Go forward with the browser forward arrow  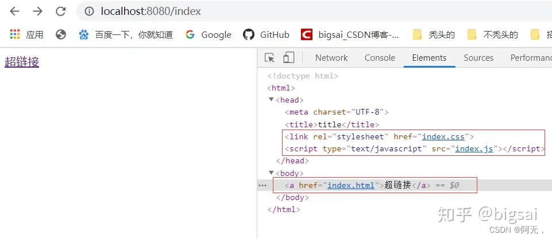pyautogui.click(x=37, y=11)
